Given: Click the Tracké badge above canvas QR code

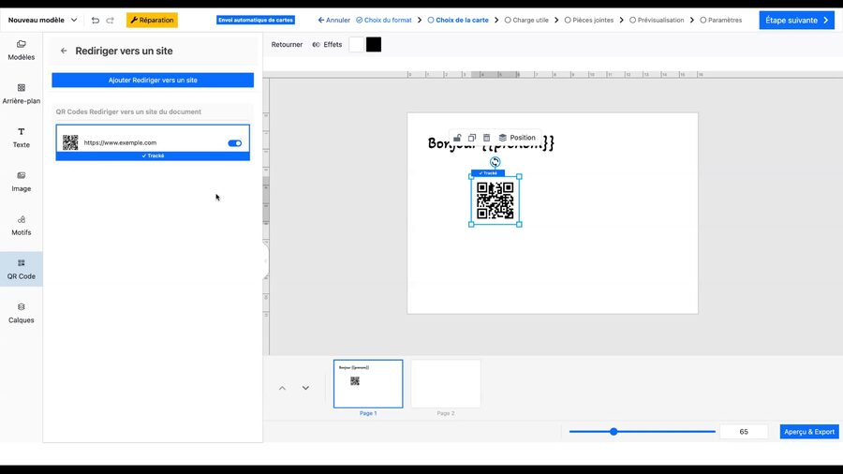Looking at the screenshot, I should pyautogui.click(x=488, y=173).
